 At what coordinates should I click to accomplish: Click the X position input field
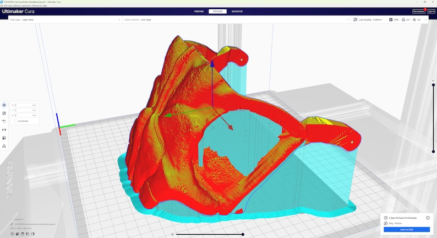[26, 105]
